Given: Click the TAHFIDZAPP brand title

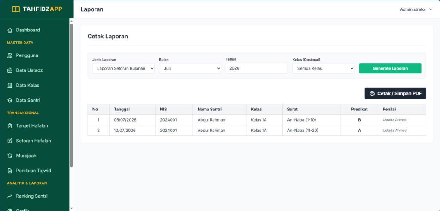Looking at the screenshot, I should pyautogui.click(x=43, y=9).
